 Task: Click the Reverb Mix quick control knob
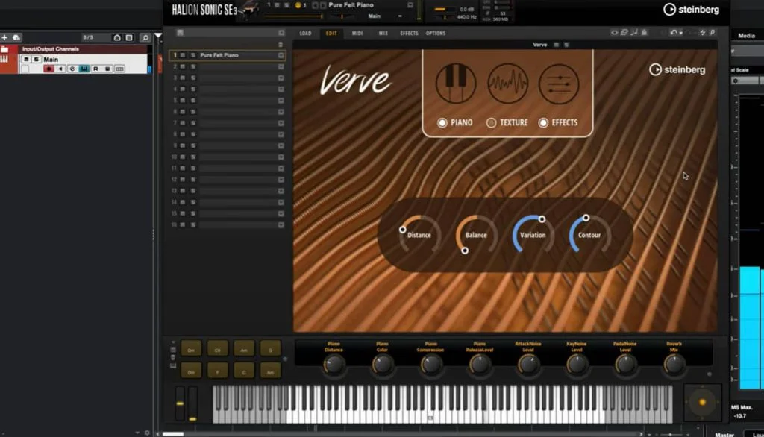click(674, 365)
